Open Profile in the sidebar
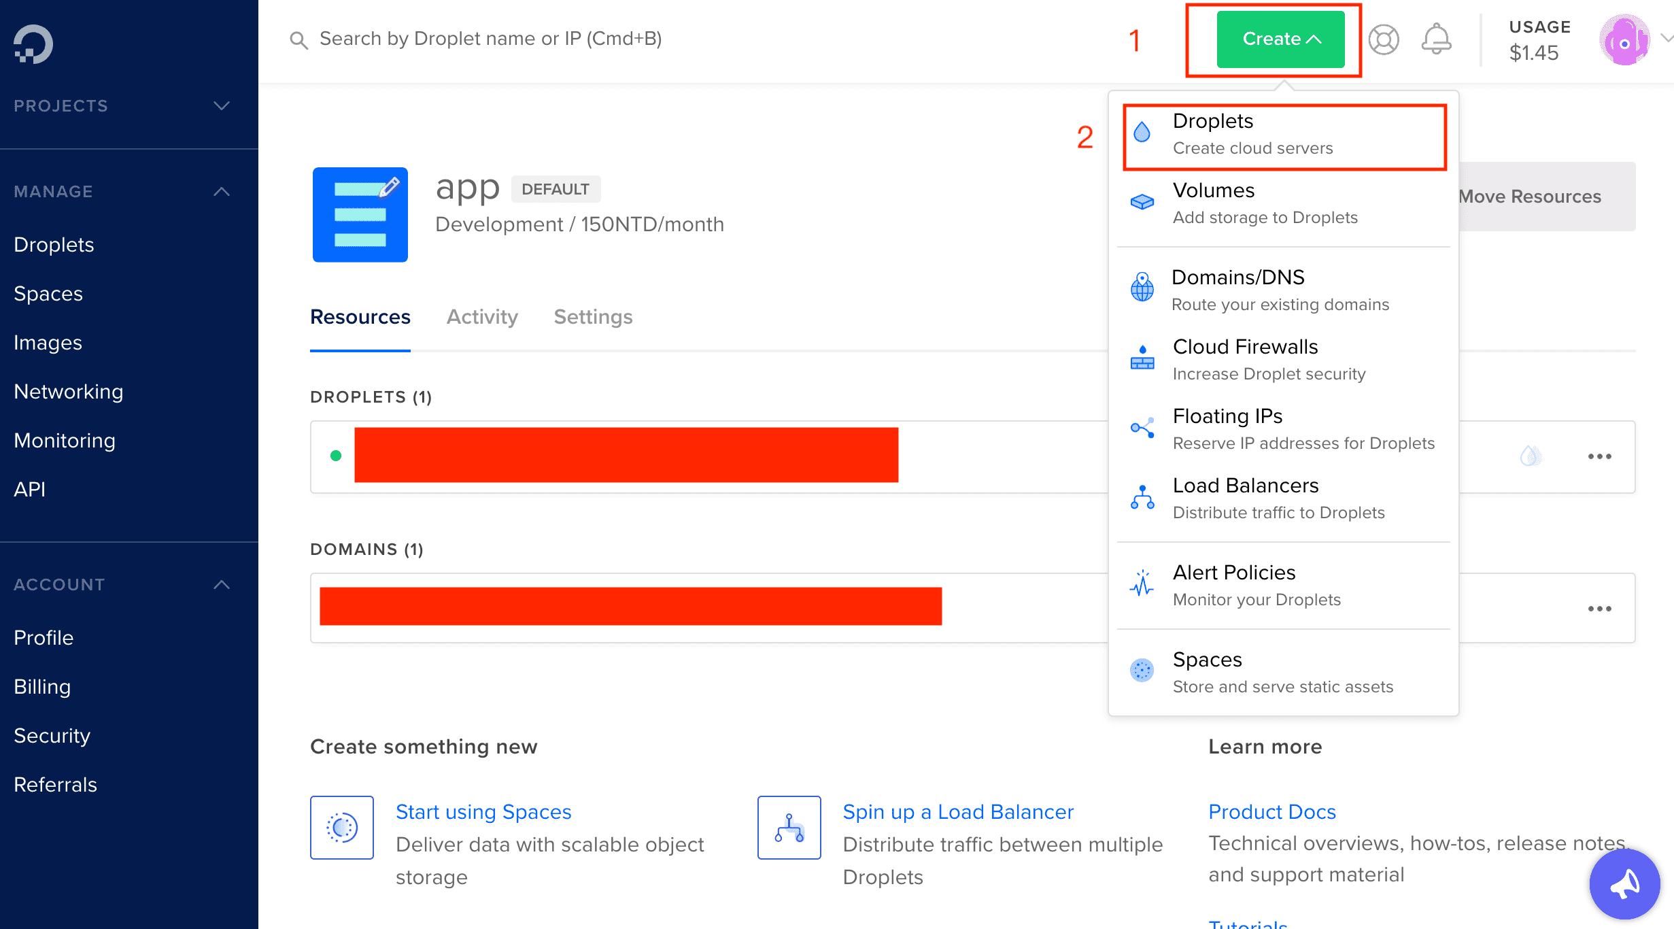Screen dimensions: 1674x929 click(x=44, y=638)
